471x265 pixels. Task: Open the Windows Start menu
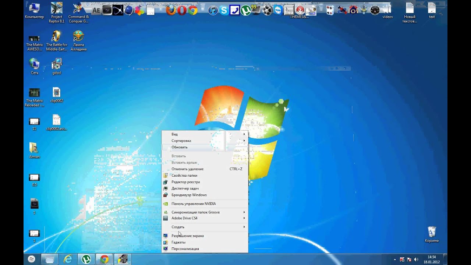pos(32,259)
